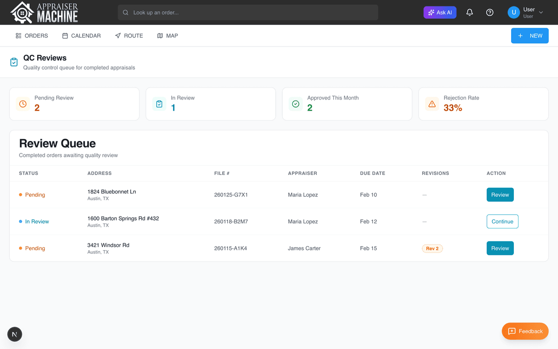The image size is (558, 349).
Task: Click the user avatar circle
Action: 513,13
